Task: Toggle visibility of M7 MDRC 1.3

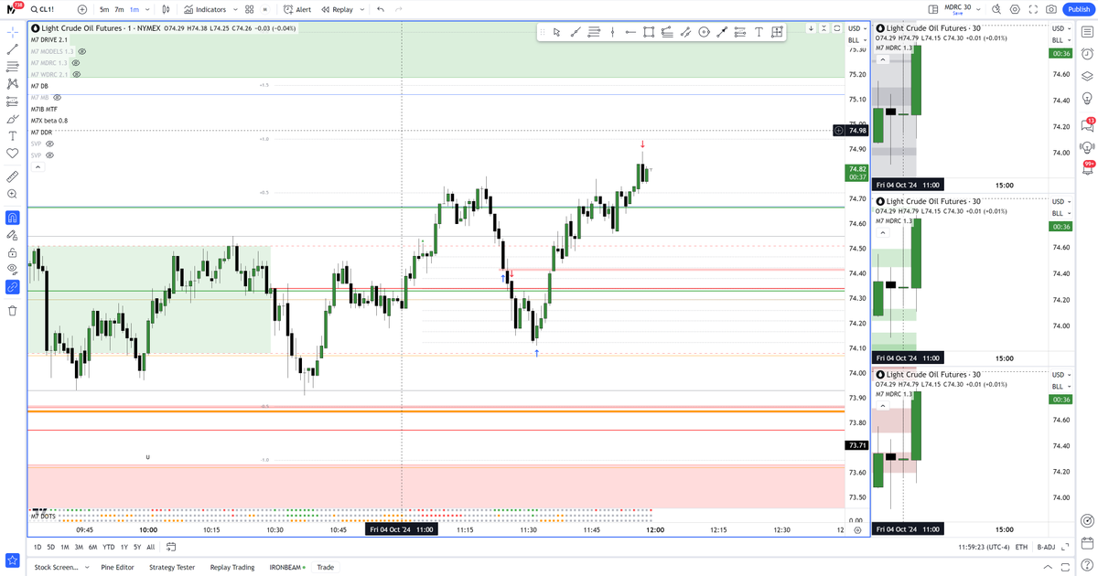Action: click(75, 63)
